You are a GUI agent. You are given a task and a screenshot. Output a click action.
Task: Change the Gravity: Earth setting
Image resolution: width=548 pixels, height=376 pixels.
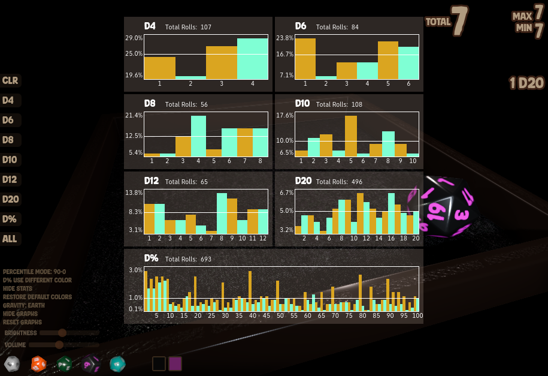tap(24, 305)
